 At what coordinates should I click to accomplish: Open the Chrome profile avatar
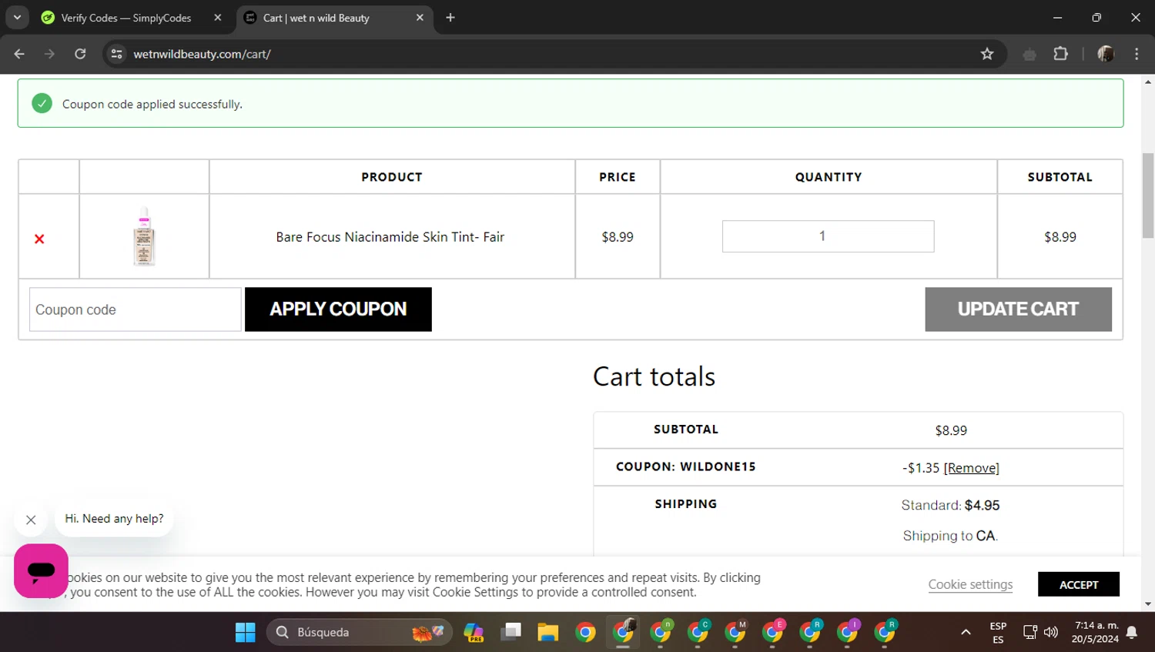(1106, 54)
